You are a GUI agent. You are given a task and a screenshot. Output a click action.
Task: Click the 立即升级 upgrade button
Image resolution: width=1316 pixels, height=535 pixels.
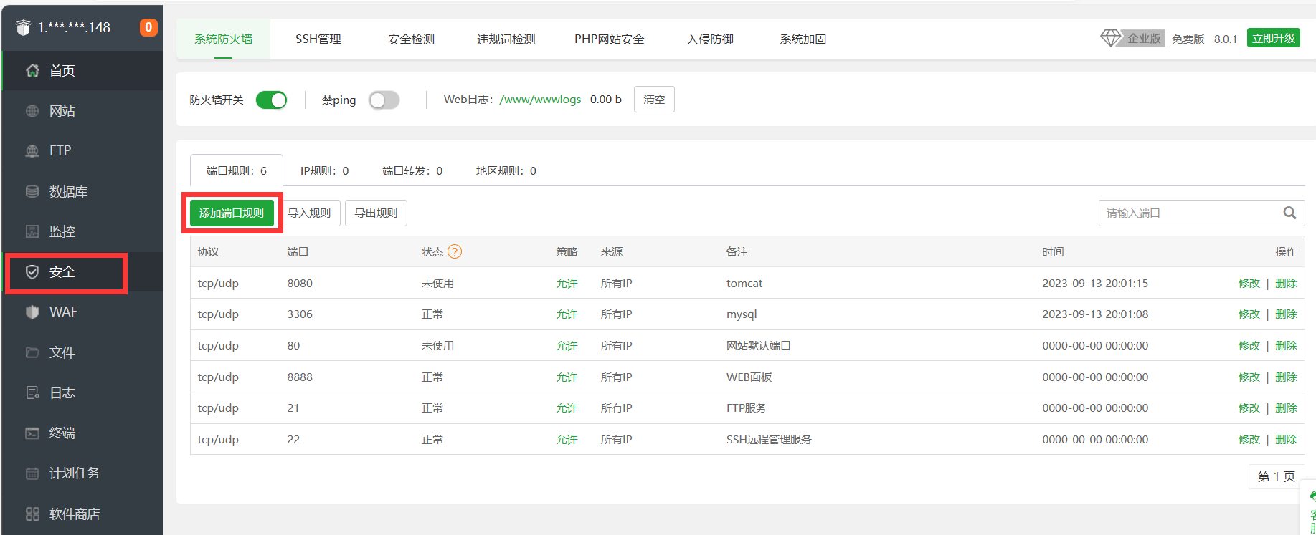coord(1274,38)
